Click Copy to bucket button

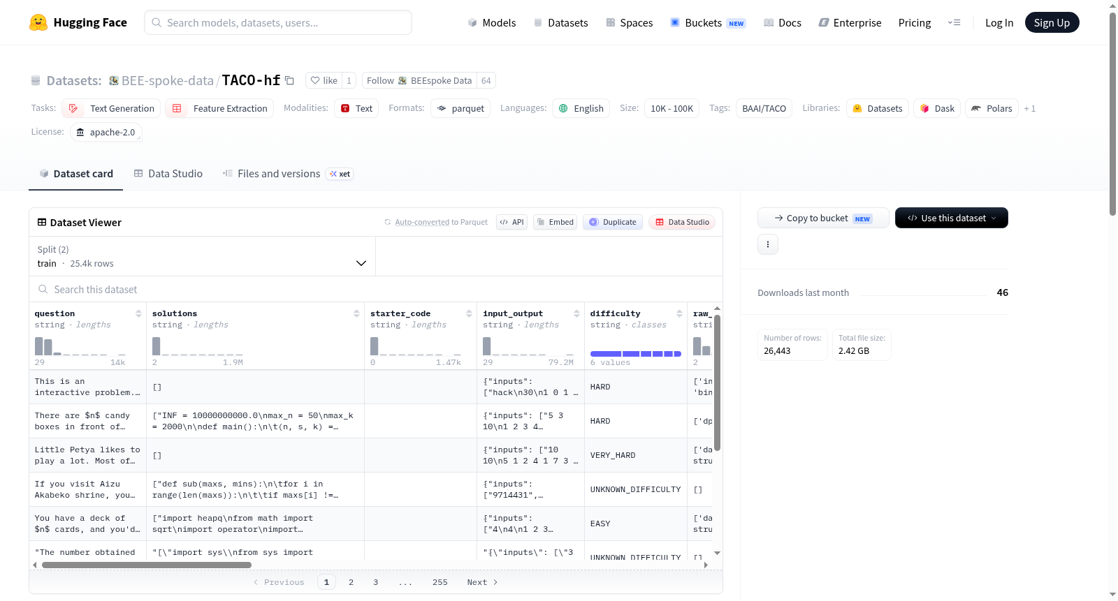pyautogui.click(x=823, y=218)
